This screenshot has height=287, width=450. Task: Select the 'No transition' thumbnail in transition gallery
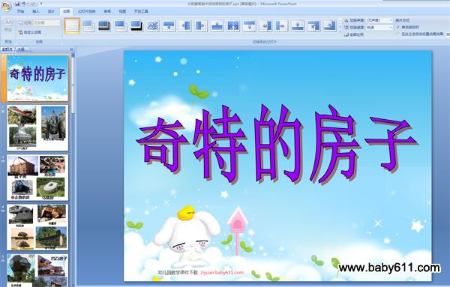72,25
